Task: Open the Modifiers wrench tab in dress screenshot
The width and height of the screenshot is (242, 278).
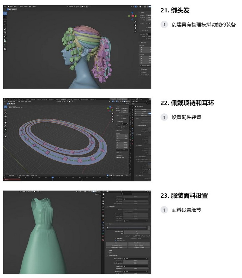Action: pyautogui.click(x=103, y=222)
